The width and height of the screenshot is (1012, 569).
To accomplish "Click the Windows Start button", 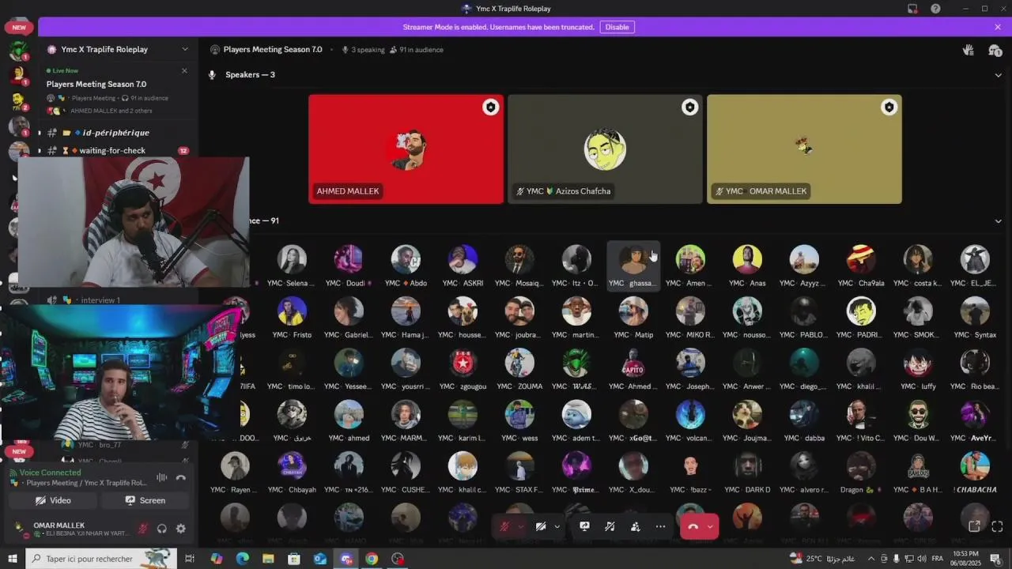I will coord(12,559).
